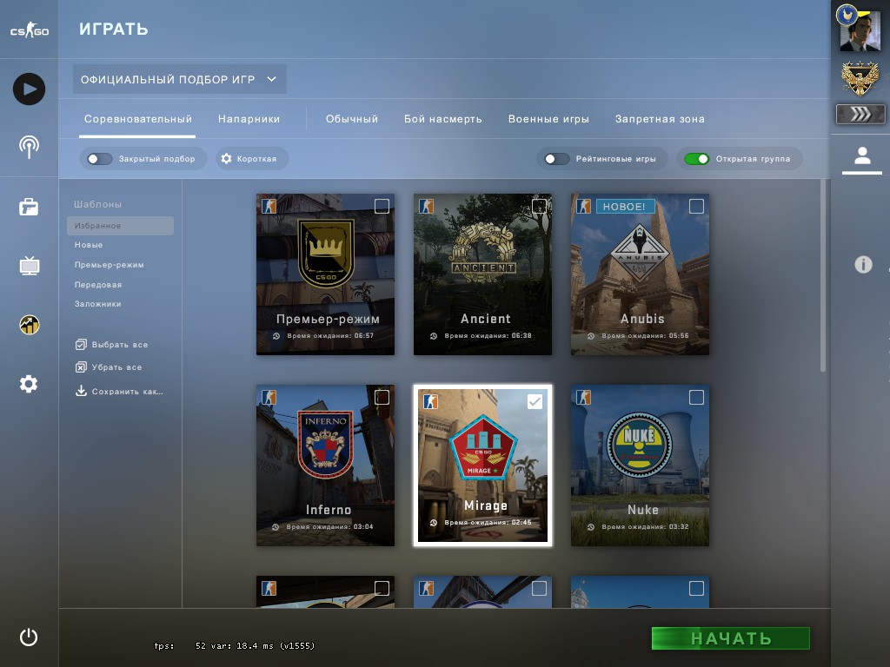Click the info icon on right panel
The width and height of the screenshot is (890, 667).
pos(863,264)
